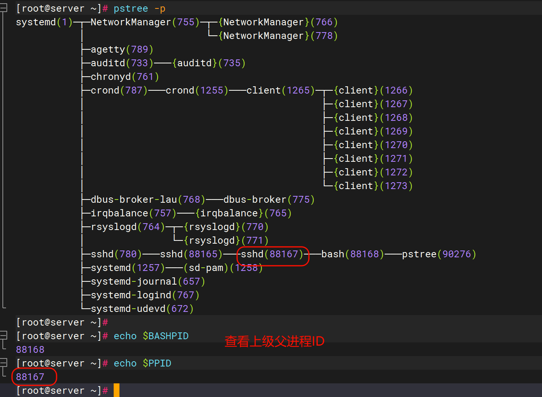Collapse the pstree command output fold marker
The height and width of the screenshot is (397, 542).
pyautogui.click(x=4, y=9)
